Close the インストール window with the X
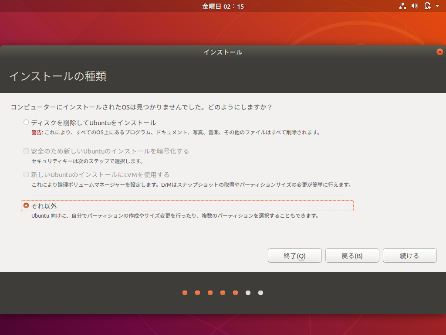 pos(439,51)
